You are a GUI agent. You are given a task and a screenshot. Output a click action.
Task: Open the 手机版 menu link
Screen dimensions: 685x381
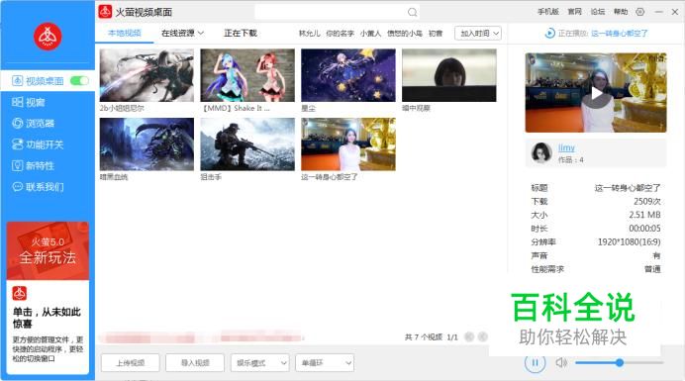pos(548,12)
